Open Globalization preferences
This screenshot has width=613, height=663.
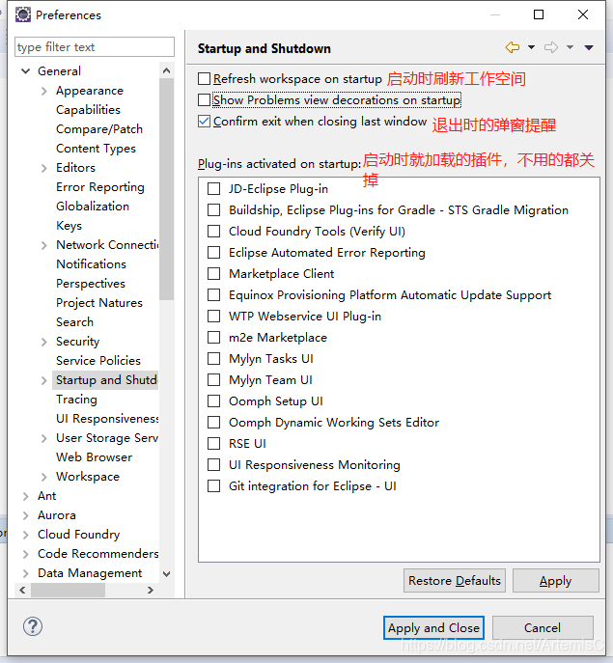pyautogui.click(x=93, y=207)
